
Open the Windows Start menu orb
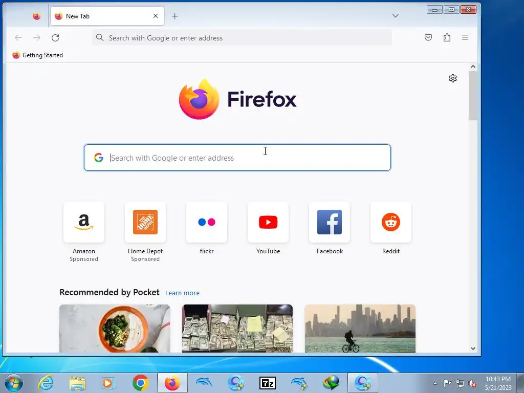click(13, 383)
